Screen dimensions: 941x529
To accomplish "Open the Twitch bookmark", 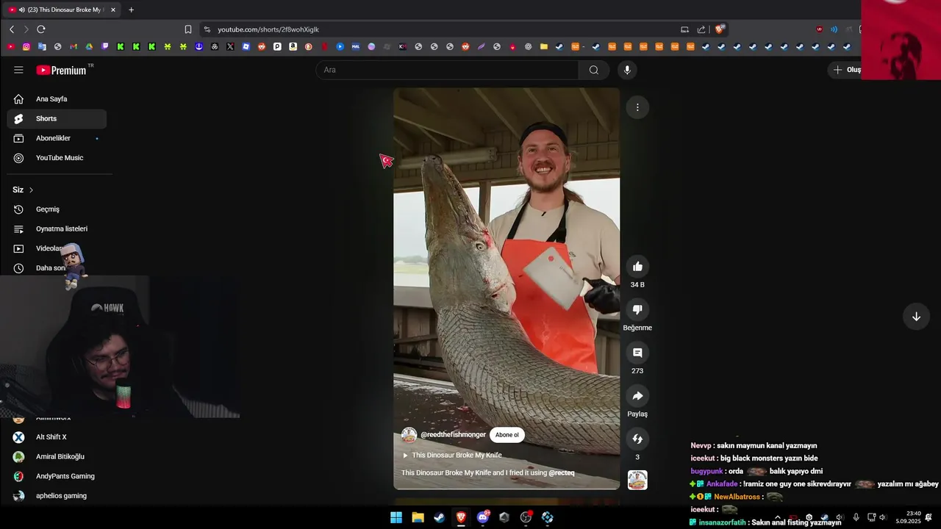I will click(105, 46).
